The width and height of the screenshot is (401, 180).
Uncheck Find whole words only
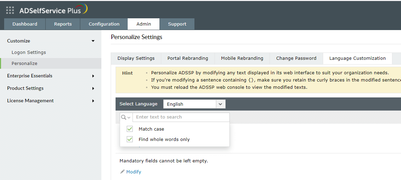[130, 139]
